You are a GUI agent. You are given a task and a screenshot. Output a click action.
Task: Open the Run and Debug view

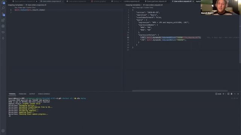click(x=3, y=26)
